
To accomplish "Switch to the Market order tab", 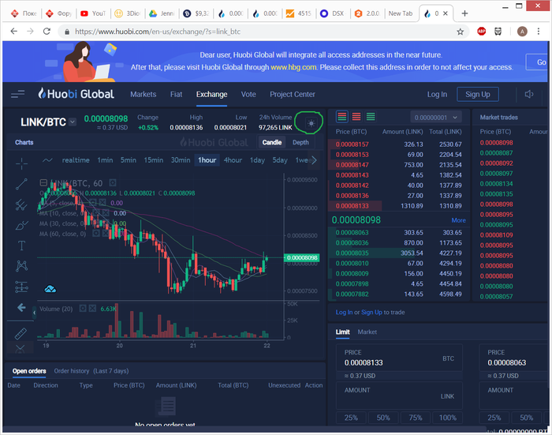I will click(367, 332).
